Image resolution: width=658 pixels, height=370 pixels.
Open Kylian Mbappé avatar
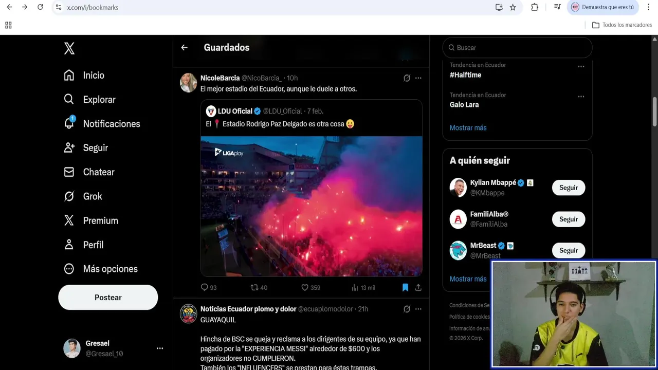click(x=458, y=188)
